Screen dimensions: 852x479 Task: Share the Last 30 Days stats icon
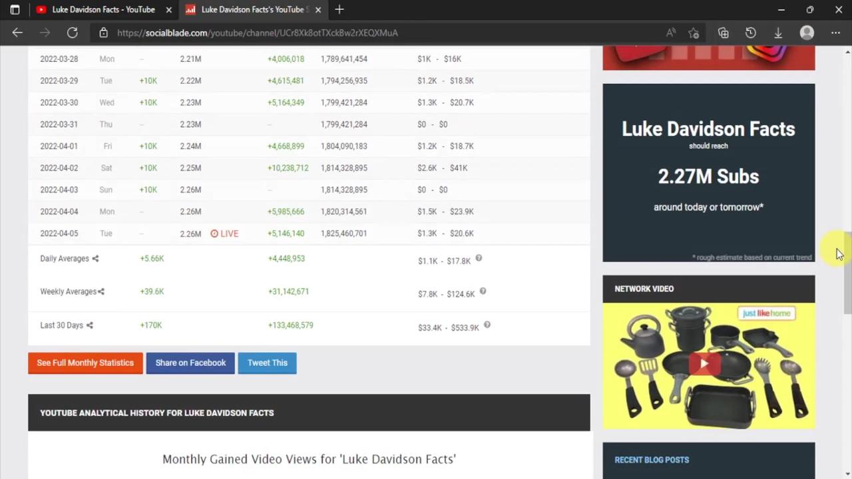point(89,325)
